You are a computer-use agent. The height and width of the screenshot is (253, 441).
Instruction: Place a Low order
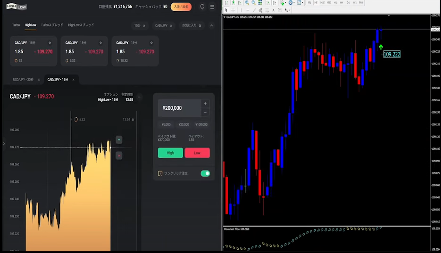click(x=197, y=153)
